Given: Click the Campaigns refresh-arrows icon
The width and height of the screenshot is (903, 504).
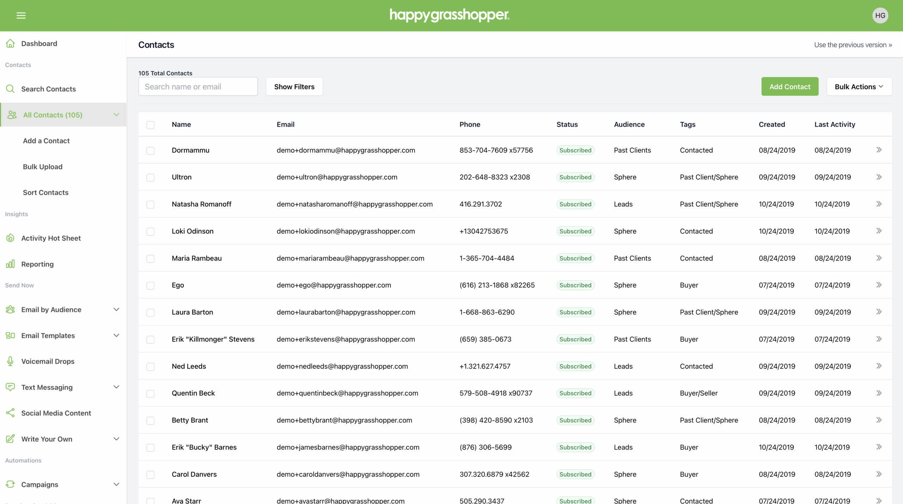Looking at the screenshot, I should (10, 484).
